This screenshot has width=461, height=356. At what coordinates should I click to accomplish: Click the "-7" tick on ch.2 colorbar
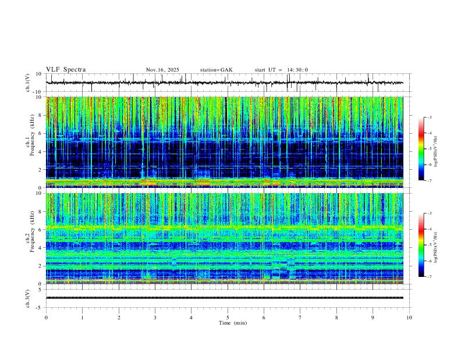point(429,276)
